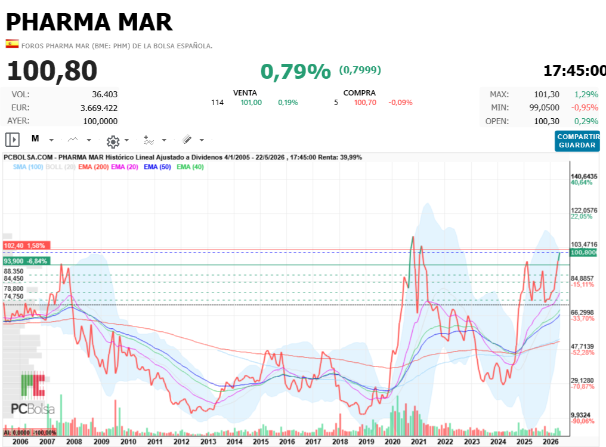Click the 17:45:00 time stamp
The height and width of the screenshot is (447, 606).
click(x=574, y=70)
